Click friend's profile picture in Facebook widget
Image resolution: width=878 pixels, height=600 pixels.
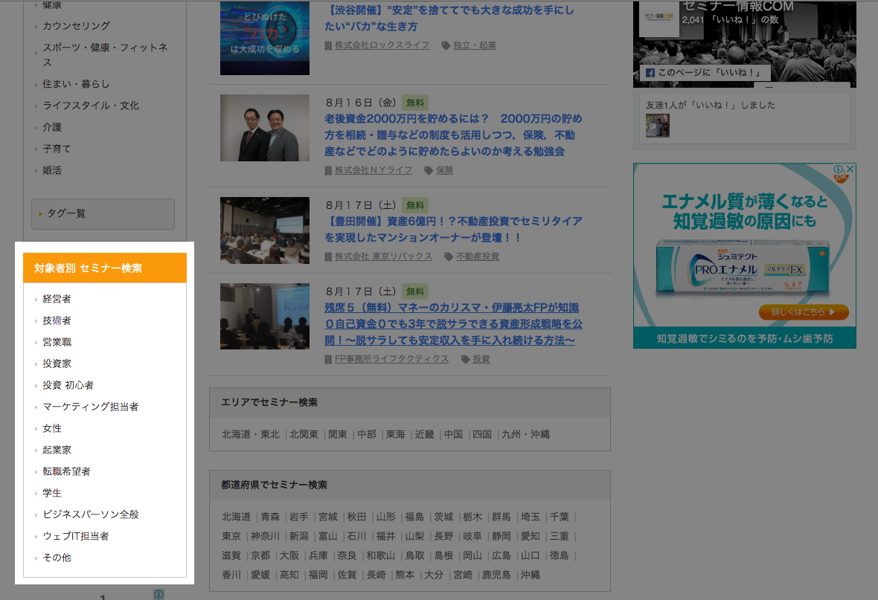tap(657, 125)
